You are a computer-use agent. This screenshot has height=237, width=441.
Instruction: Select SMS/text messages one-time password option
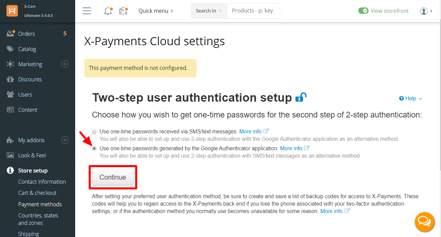point(94,132)
